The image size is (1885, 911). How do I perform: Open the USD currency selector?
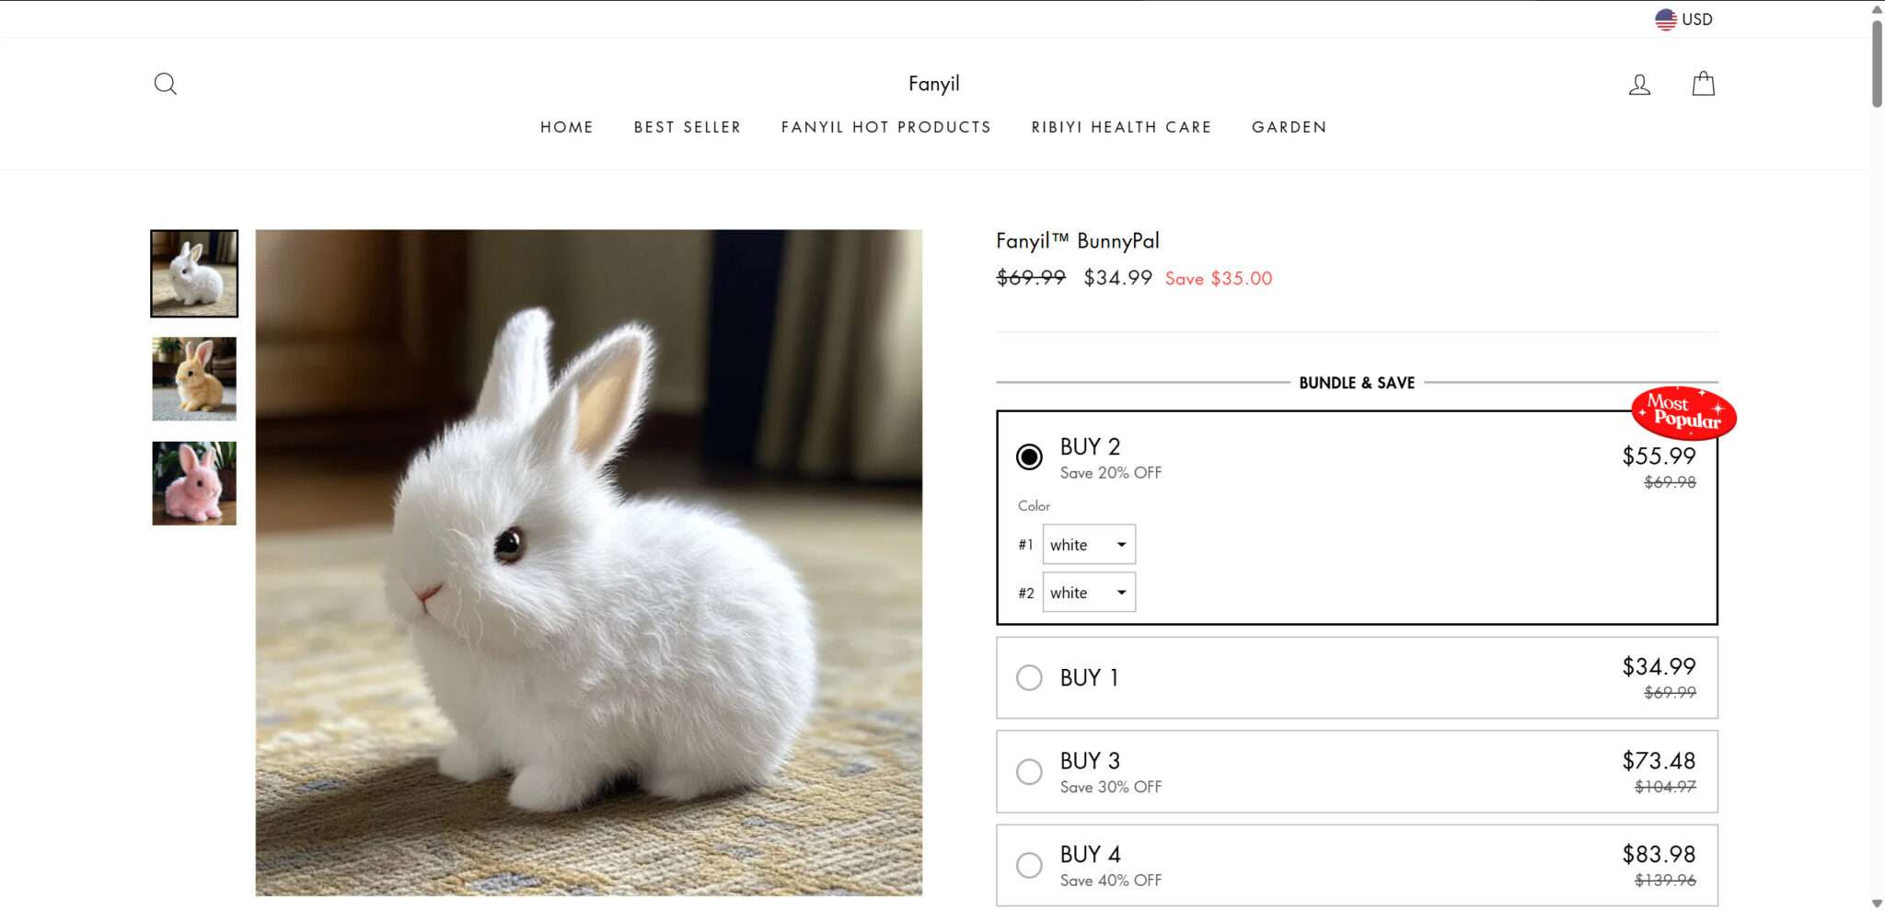point(1696,19)
